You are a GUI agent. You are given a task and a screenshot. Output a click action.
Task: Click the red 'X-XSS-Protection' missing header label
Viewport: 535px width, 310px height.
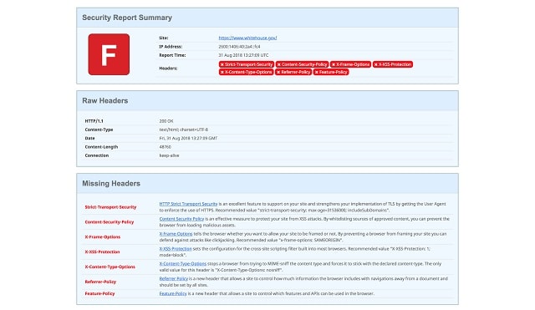[x=102, y=252]
